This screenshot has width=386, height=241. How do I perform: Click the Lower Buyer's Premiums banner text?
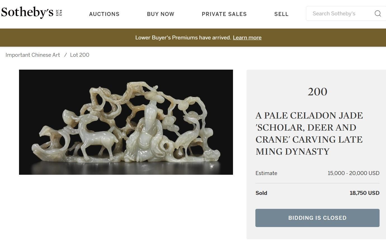(x=183, y=37)
